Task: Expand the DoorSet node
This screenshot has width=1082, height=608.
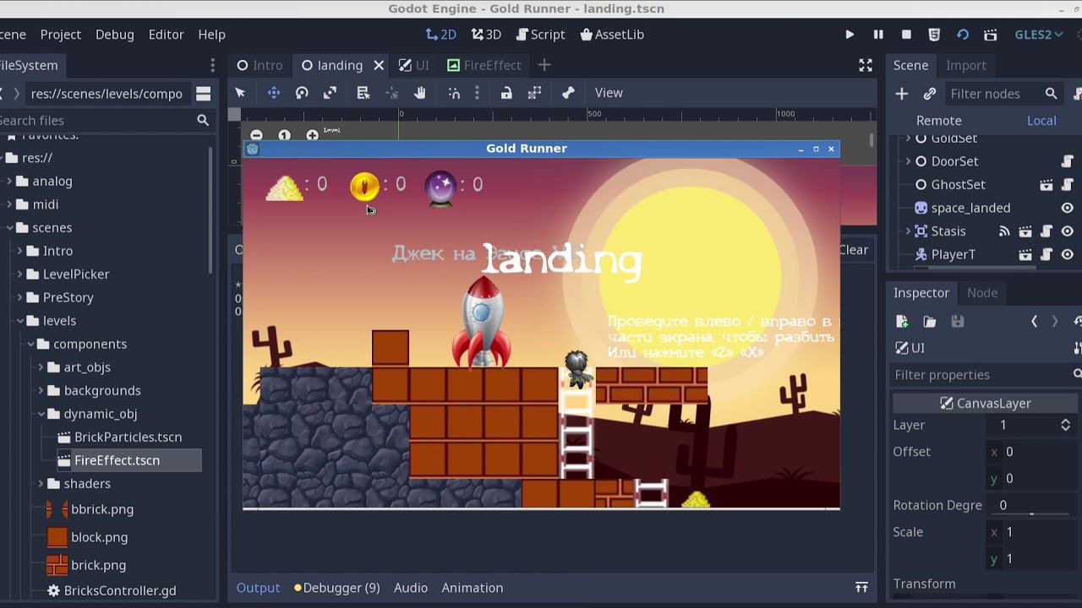Action: (x=909, y=161)
